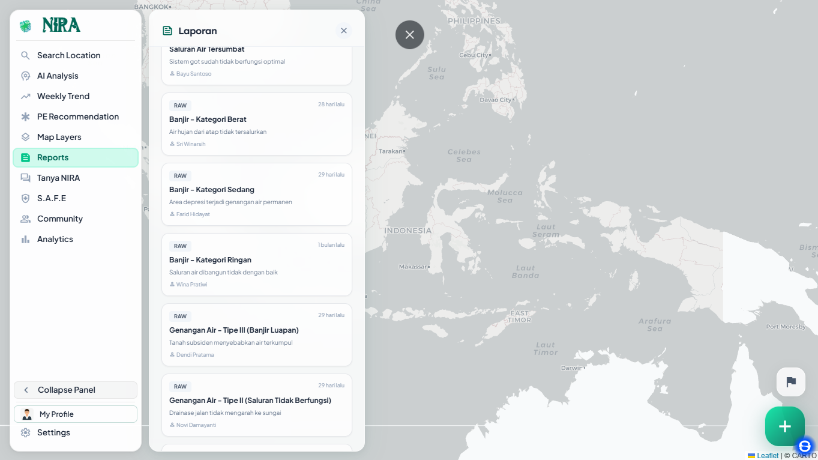The width and height of the screenshot is (818, 460).
Task: Click description 'Saluran air dibangun tidak dengan baik'
Action: [x=223, y=273]
